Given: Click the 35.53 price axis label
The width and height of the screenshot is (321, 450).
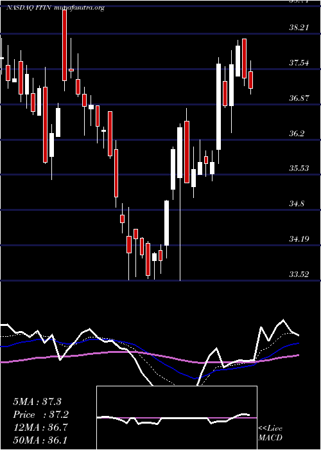Looking at the screenshot, I should coord(299,168).
